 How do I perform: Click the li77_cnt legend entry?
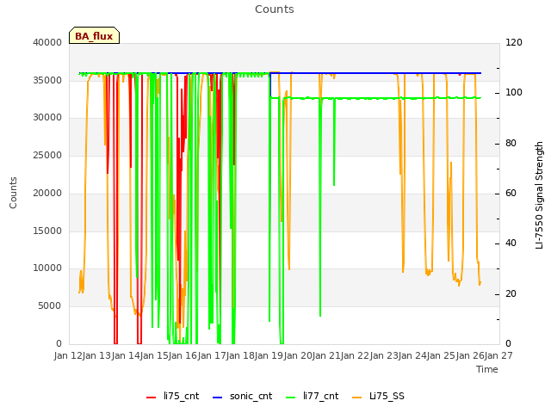[312, 397]
